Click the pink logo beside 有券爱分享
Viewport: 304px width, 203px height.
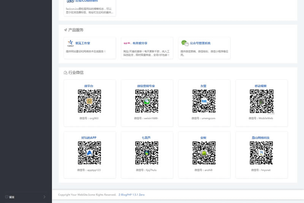(x=128, y=43)
